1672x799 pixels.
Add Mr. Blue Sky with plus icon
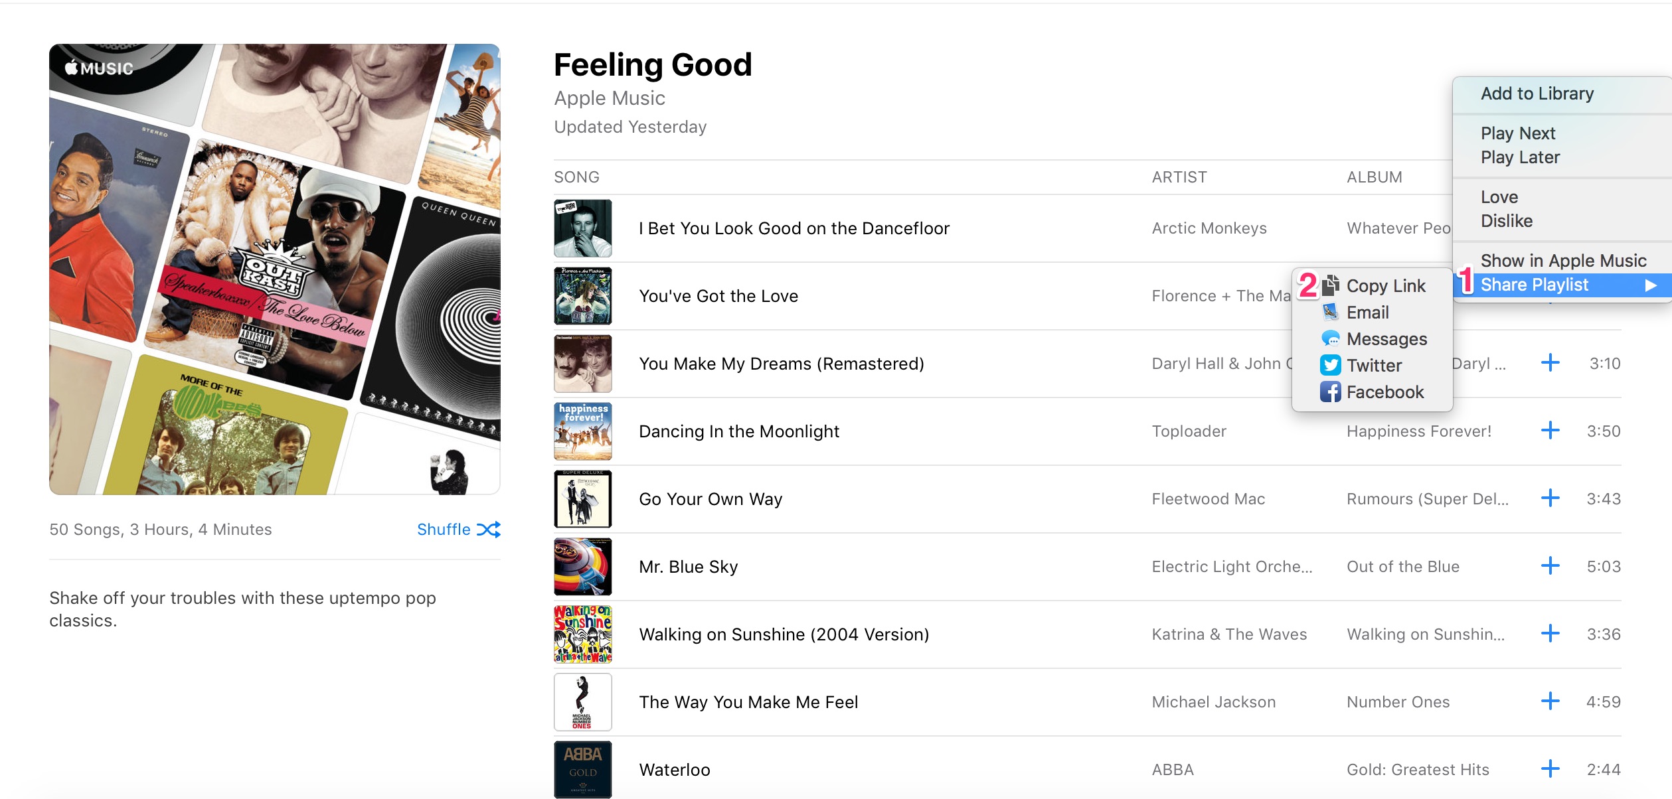pos(1550,566)
